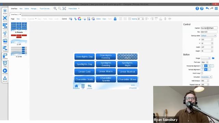Click the Off list icon on the panel
Image resolution: width=219 pixels, height=123 pixels.
point(83,86)
